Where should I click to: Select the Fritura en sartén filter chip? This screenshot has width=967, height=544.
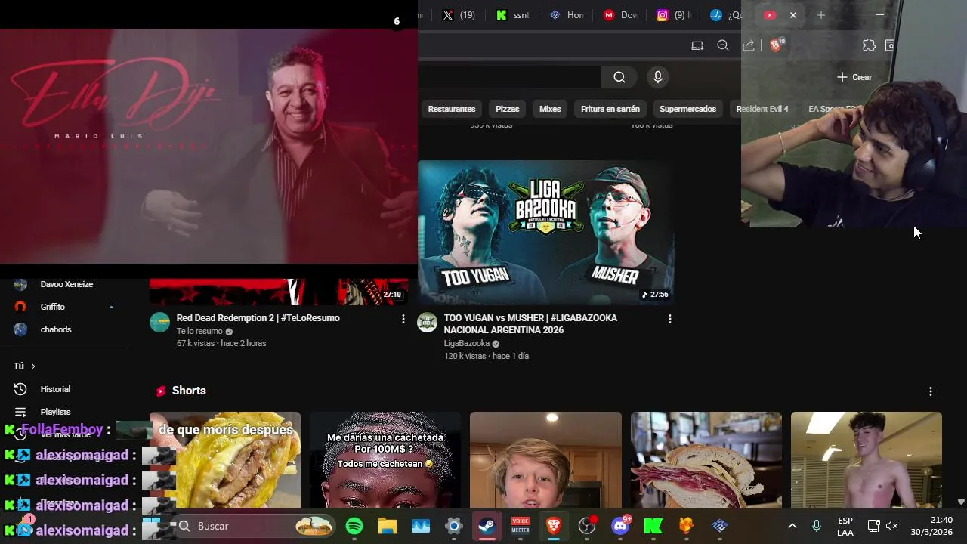pyautogui.click(x=610, y=109)
